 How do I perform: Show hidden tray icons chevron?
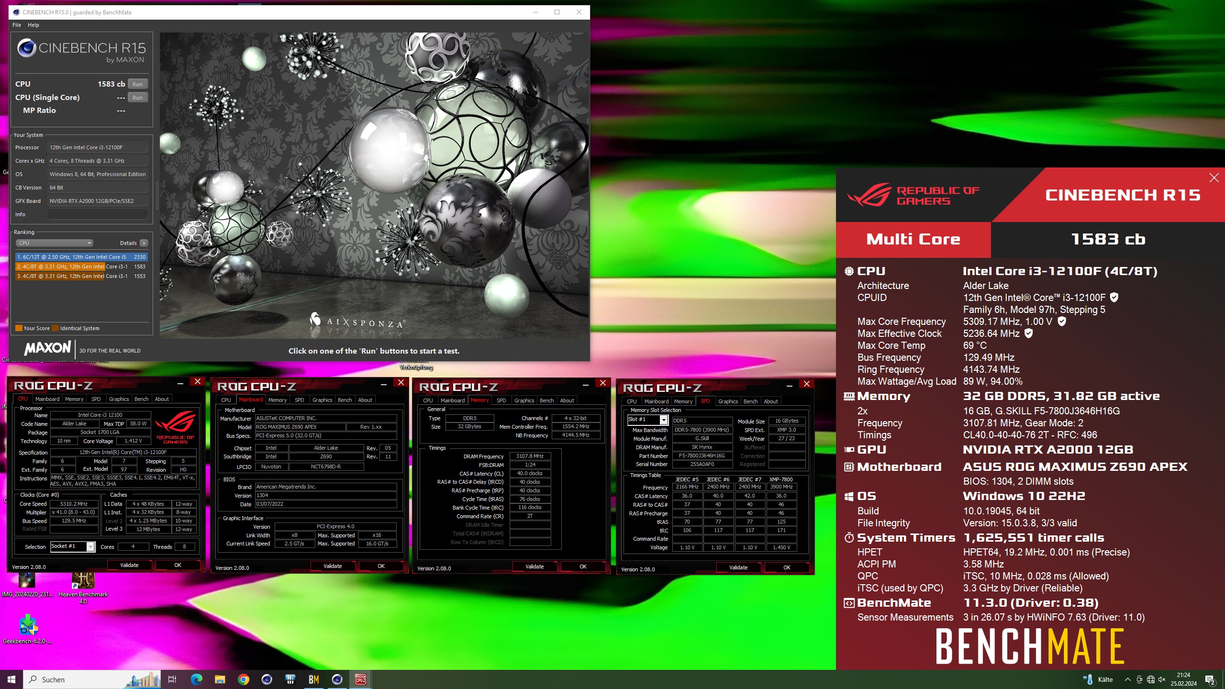[x=1127, y=679]
